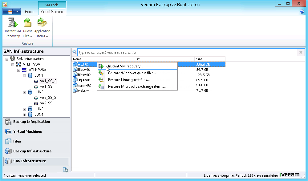Collapse the LUN1 tree node
This screenshot has width=308, height=181.
(x=24, y=76)
